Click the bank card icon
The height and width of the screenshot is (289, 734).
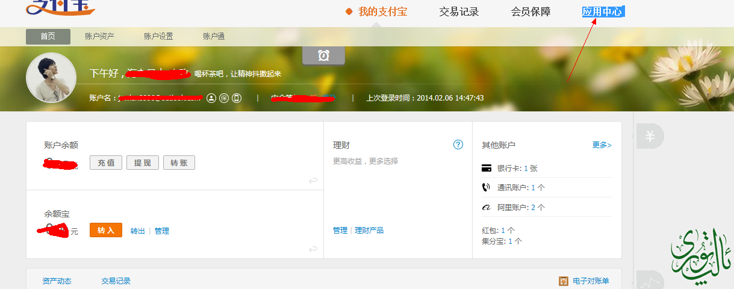487,168
